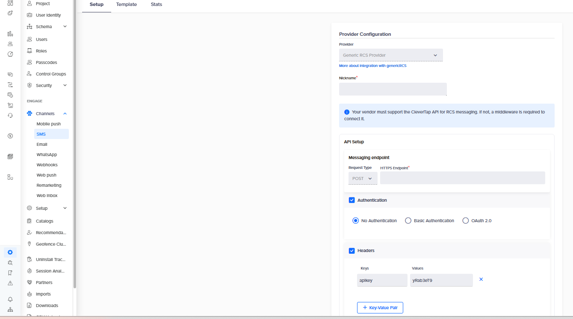The width and height of the screenshot is (573, 319).
Task: Open Users from the settings sidebar
Action: (x=42, y=39)
